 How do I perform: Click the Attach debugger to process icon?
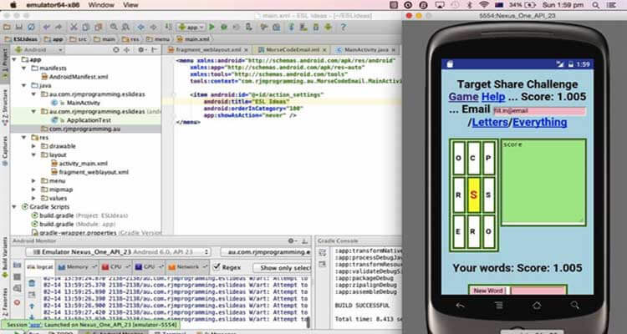point(249,28)
